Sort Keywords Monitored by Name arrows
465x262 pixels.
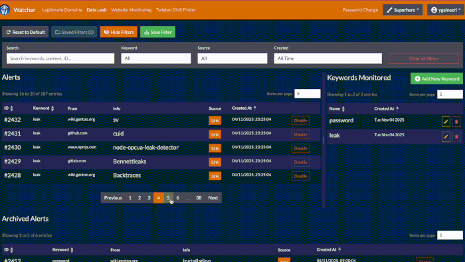coord(343,109)
